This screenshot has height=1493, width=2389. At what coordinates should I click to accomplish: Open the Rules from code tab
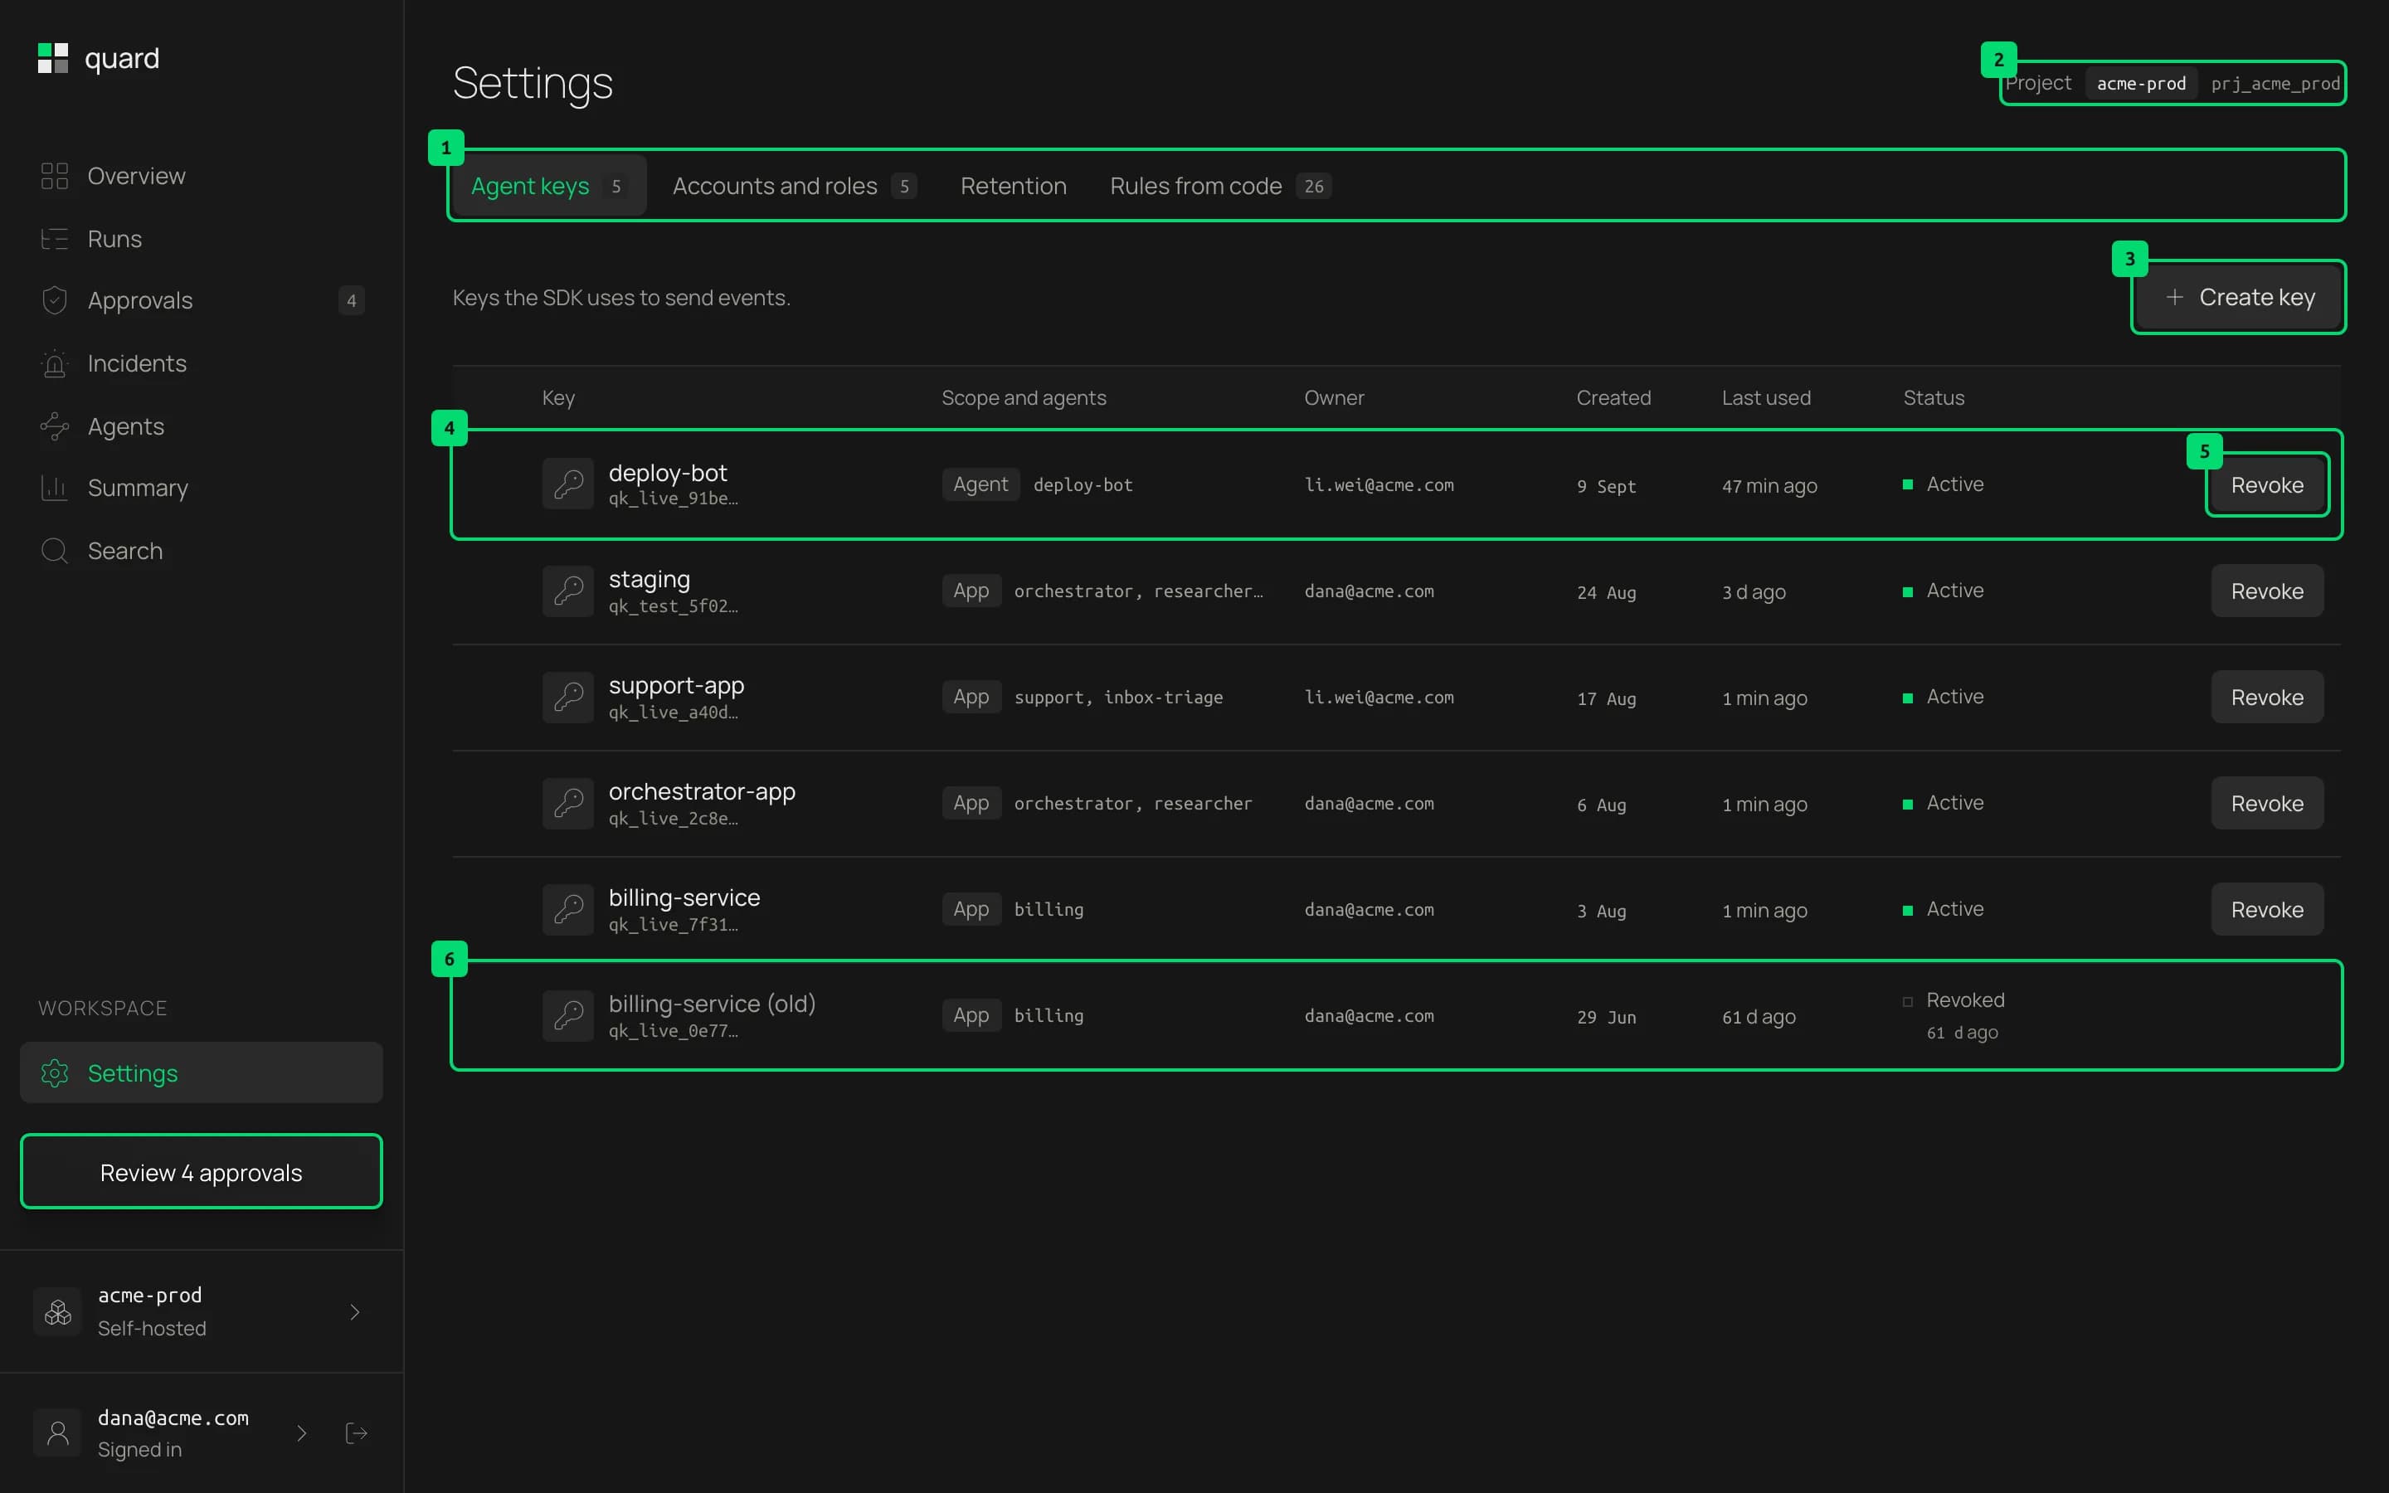click(1220, 186)
